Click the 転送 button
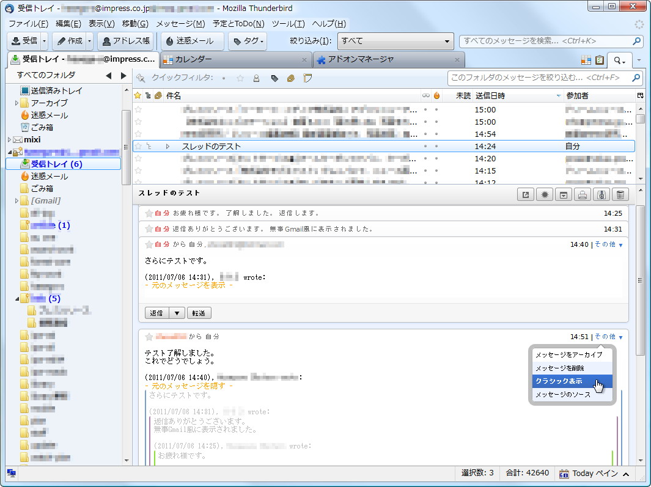The image size is (651, 487). point(200,312)
